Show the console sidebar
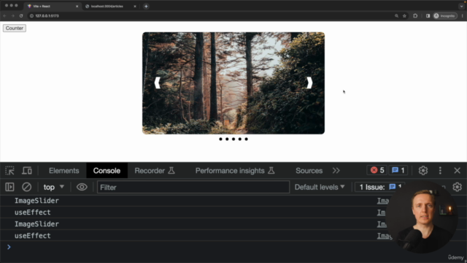Viewport: 467px width, 263px height. point(9,187)
